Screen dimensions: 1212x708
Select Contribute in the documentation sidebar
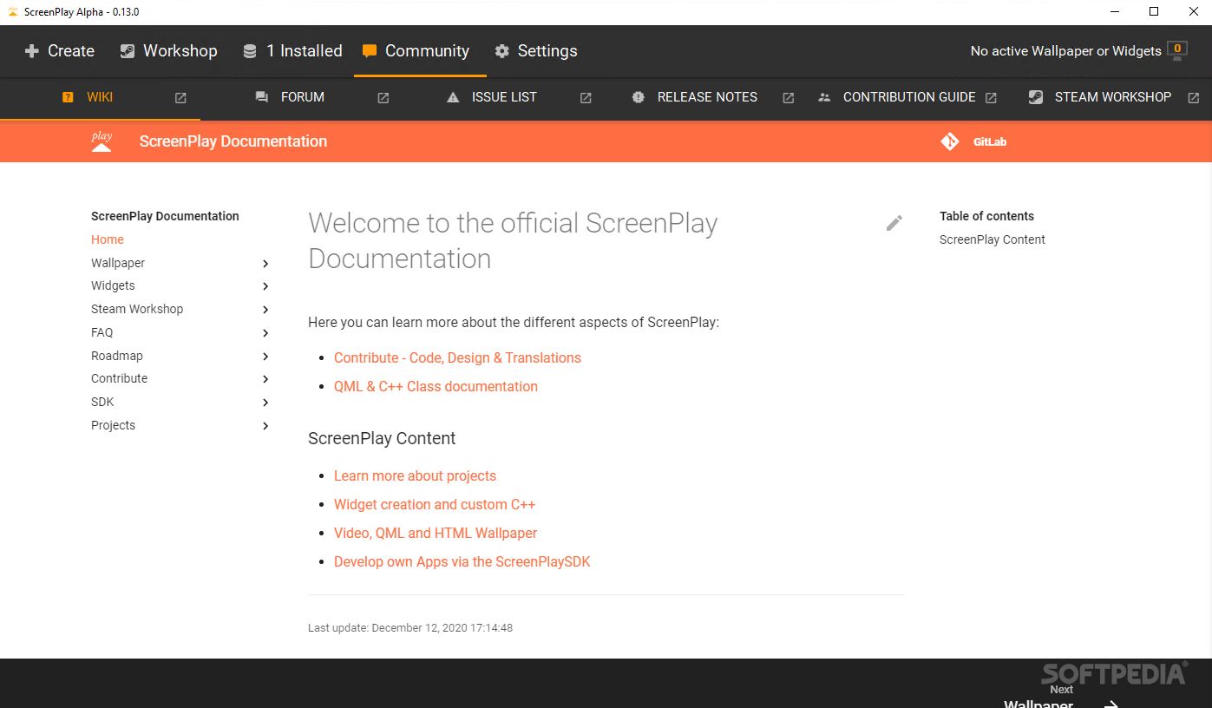coord(119,378)
